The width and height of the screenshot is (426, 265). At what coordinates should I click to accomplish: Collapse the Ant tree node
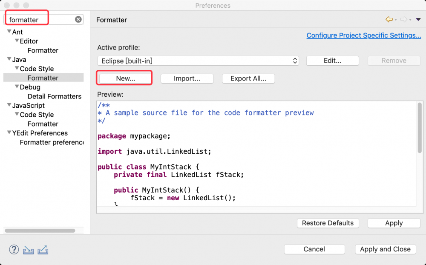tap(9, 32)
